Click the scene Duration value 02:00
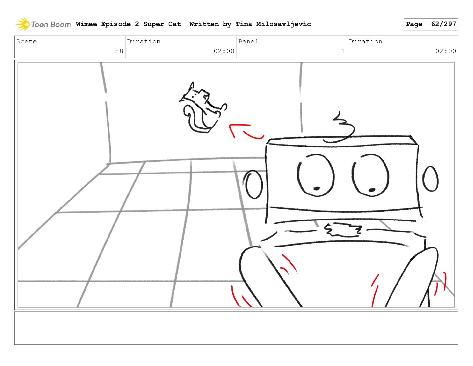 click(x=224, y=51)
